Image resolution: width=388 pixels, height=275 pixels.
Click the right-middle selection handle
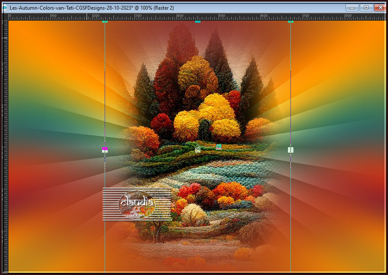point(290,150)
